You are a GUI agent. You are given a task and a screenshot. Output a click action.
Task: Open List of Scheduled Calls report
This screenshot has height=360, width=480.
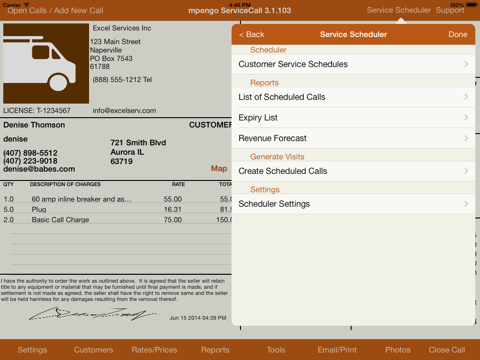(x=282, y=97)
